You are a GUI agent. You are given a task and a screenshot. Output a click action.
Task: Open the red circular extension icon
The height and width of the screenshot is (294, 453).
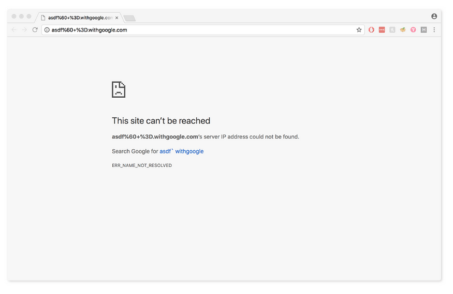pyautogui.click(x=371, y=29)
